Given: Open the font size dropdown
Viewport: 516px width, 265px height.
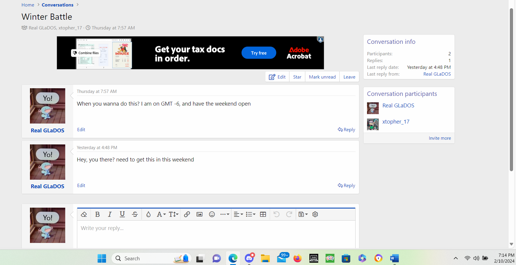Looking at the screenshot, I should [174, 214].
